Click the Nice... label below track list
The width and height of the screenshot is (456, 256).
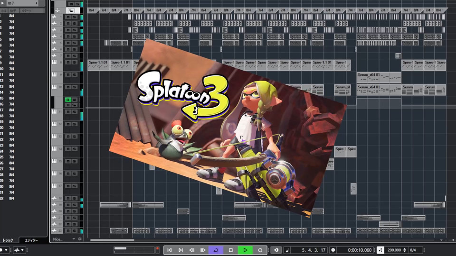click(58, 239)
